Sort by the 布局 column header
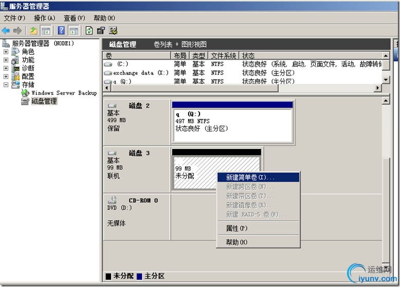 click(180, 55)
